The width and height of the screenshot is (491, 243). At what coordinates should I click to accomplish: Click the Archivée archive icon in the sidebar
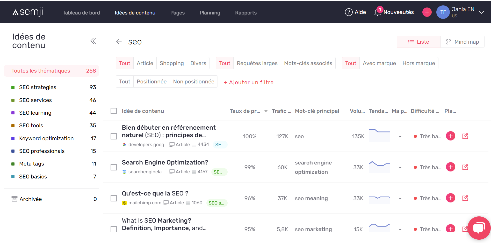(x=14, y=199)
